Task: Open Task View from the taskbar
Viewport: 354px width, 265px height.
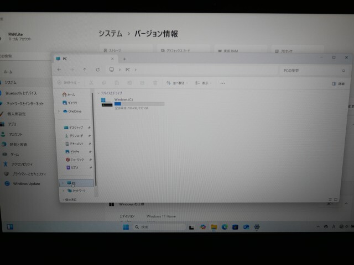Action: [x=191, y=227]
